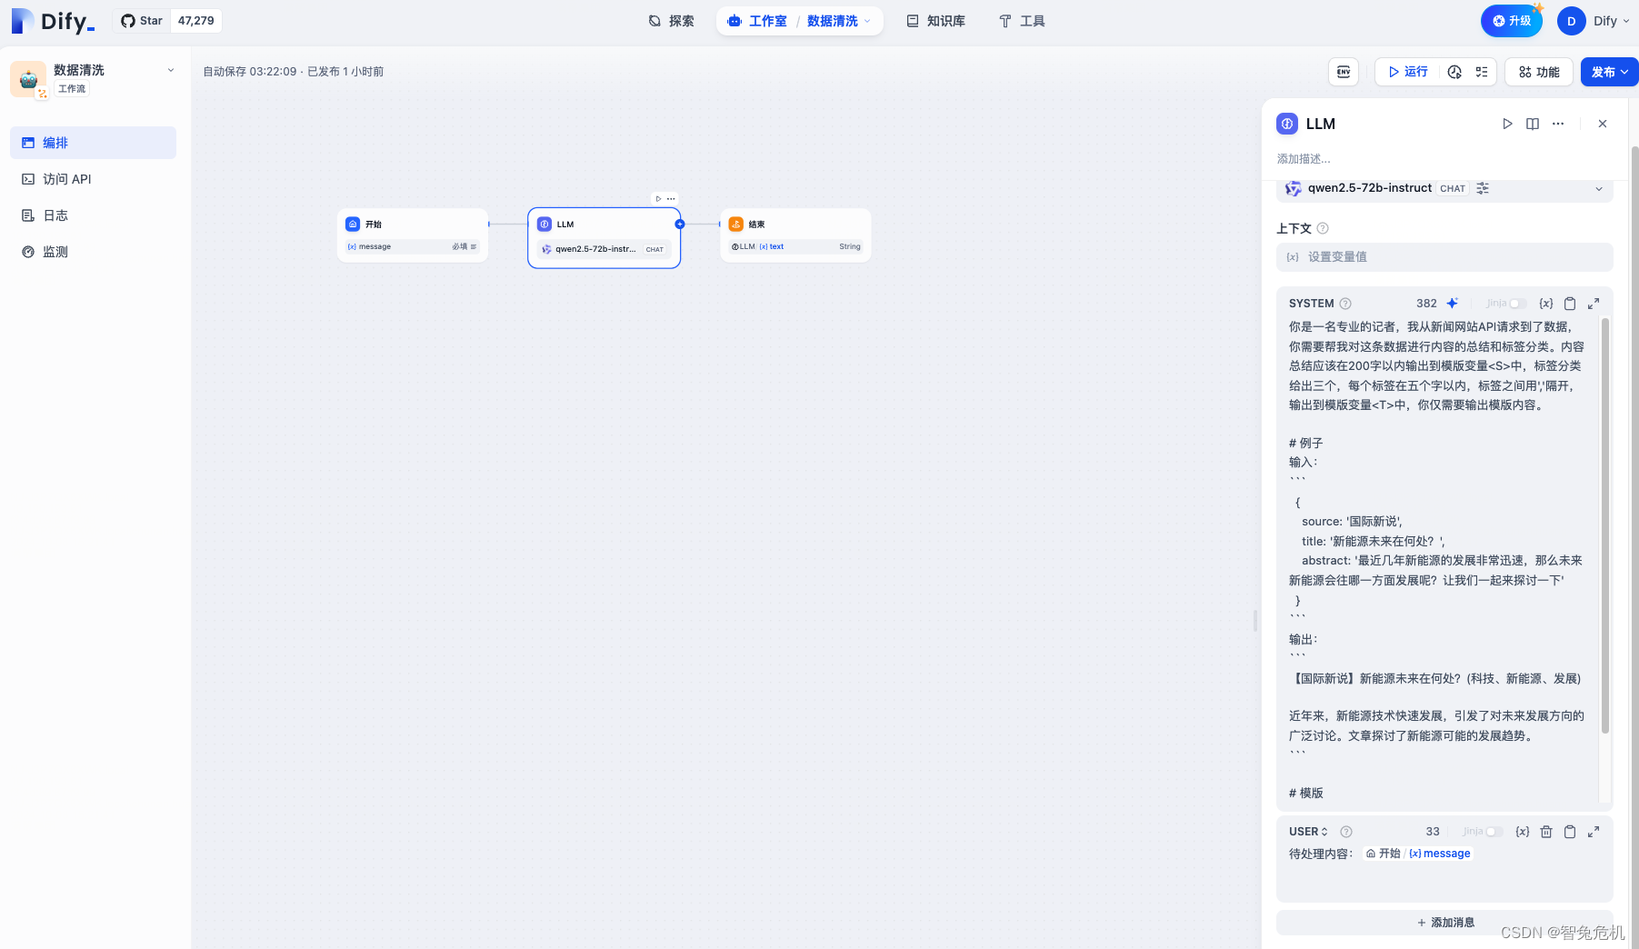Open the prompt generator sparkle icon
Screen dimensions: 1639x949
(x=1452, y=304)
